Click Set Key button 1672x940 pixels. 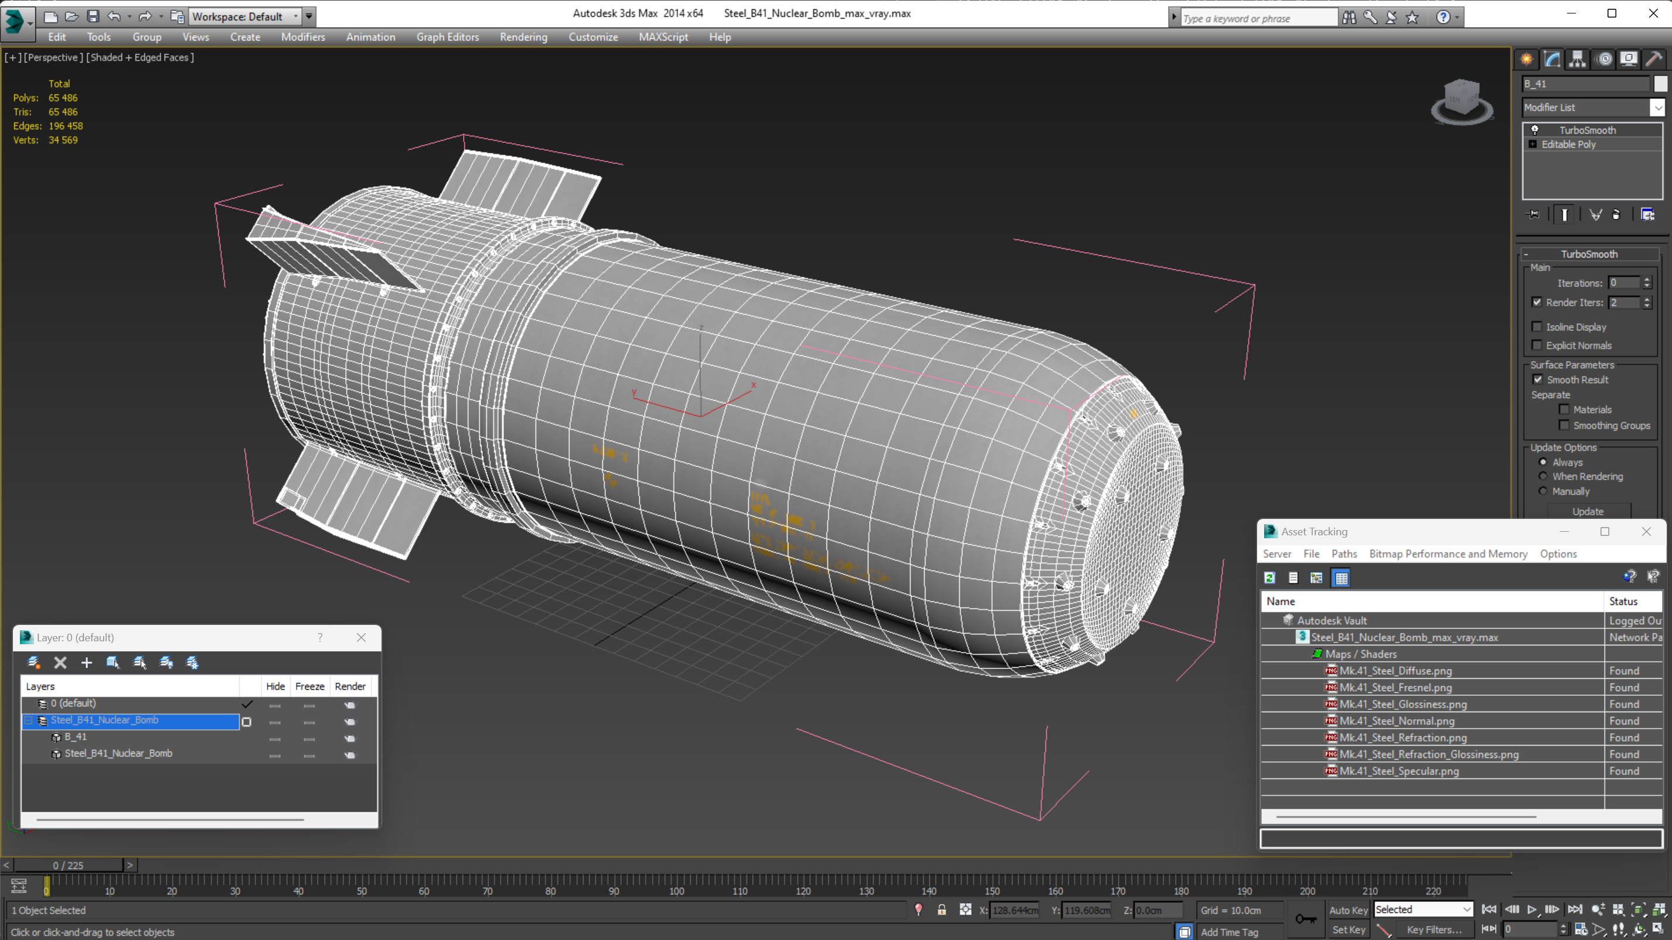[x=1348, y=929]
